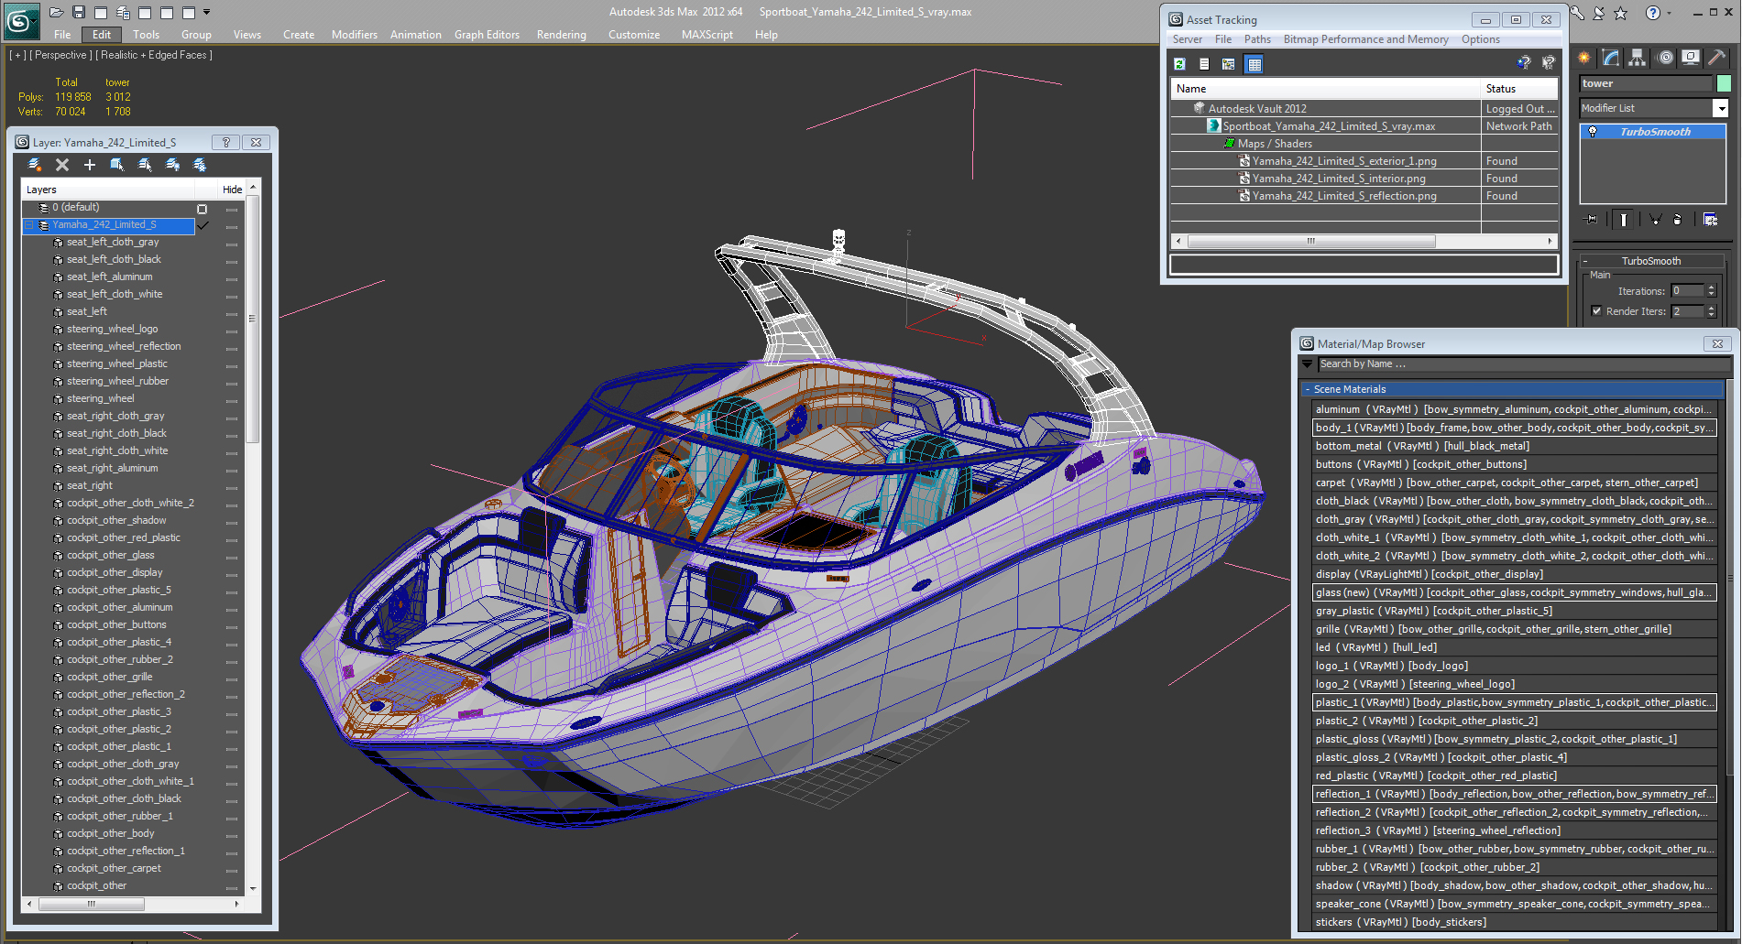Screen dimensions: 1742x944
Task: Click the Status column header in Asset Tracking
Action: pos(1519,89)
